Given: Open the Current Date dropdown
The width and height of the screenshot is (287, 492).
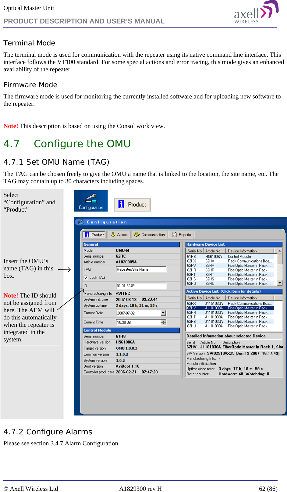Looking at the screenshot, I should 163,313.
